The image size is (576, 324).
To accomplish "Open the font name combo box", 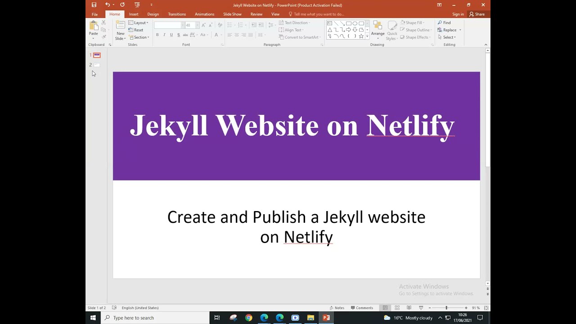I will click(169, 25).
